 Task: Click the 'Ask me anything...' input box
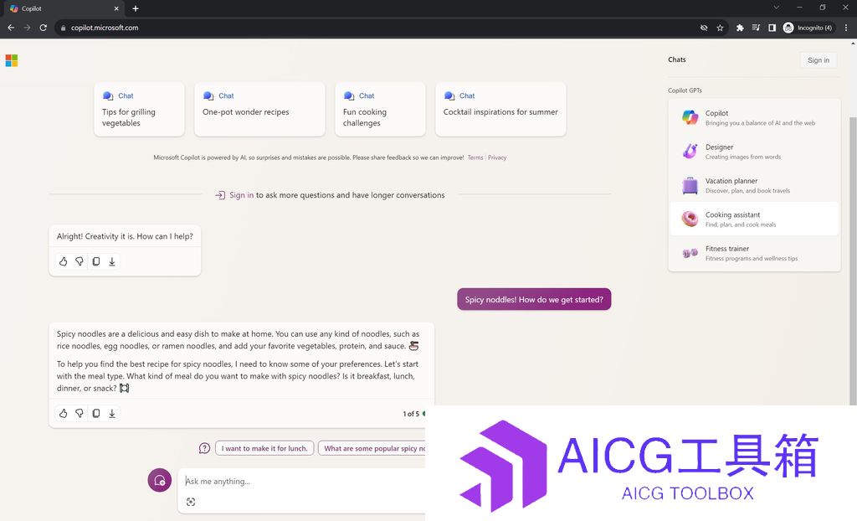[x=303, y=481]
